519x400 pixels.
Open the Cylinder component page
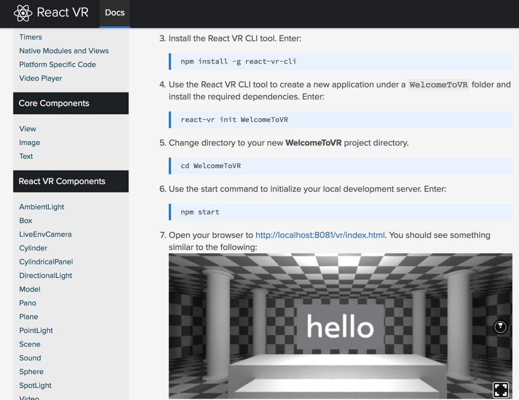(x=33, y=248)
